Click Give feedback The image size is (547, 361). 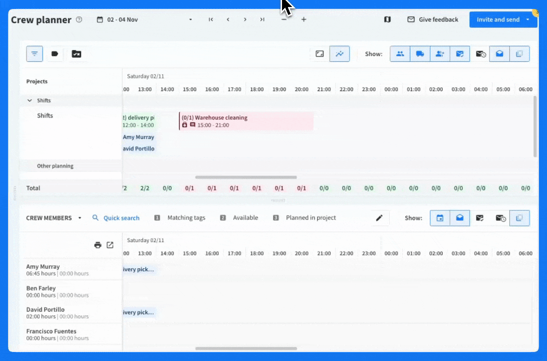click(433, 20)
